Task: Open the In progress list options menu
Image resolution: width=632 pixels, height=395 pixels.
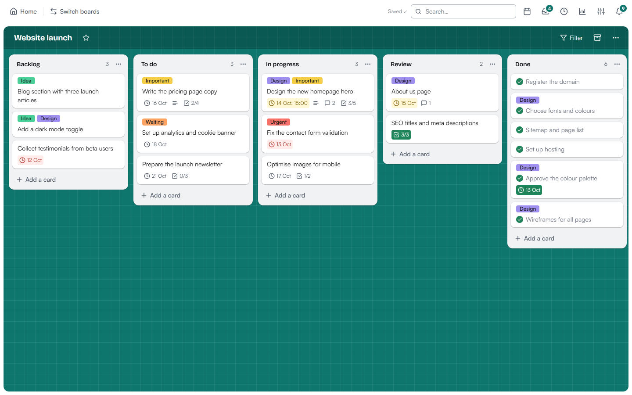Action: point(368,64)
